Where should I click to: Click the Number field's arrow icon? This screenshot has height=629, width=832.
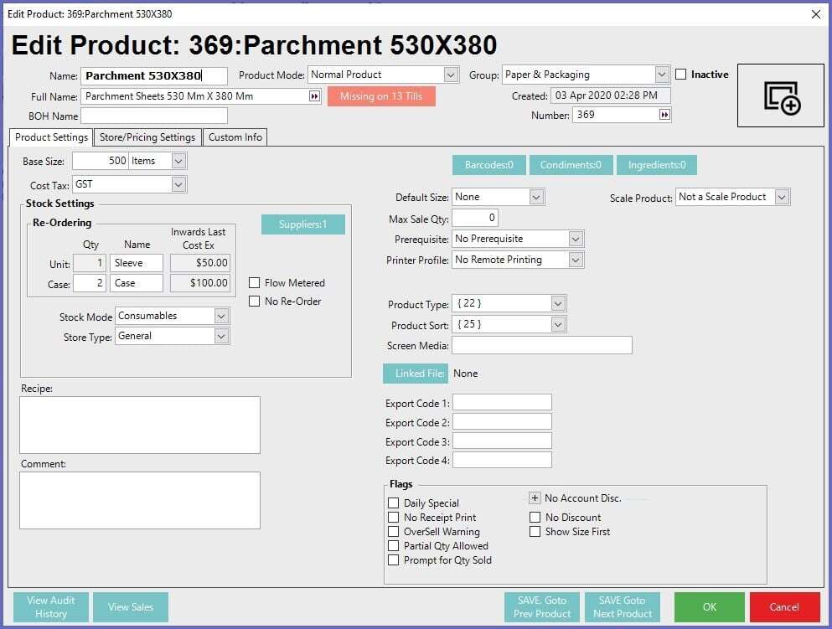pyautogui.click(x=664, y=115)
